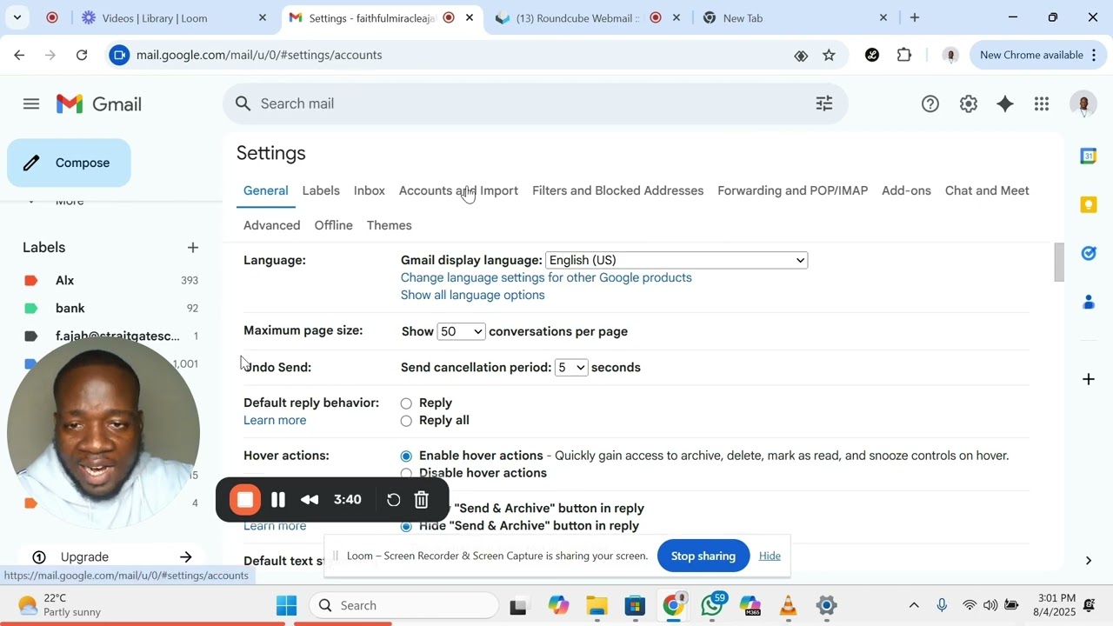
Task: Open VLC from the taskbar
Action: point(789,605)
